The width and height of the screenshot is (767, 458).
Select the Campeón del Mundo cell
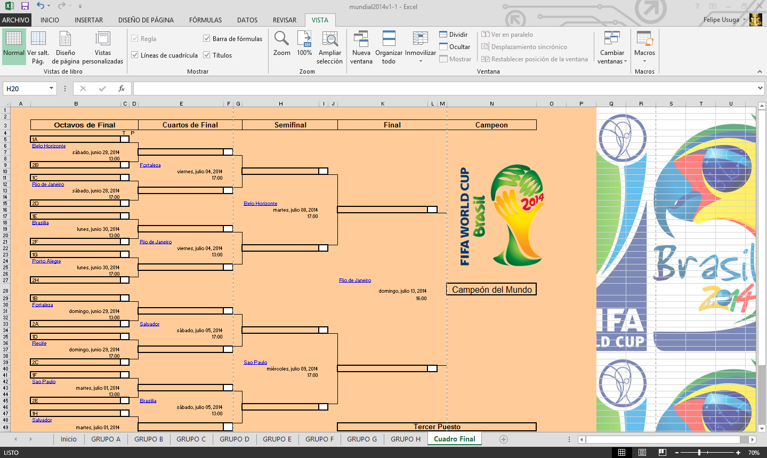tap(491, 290)
